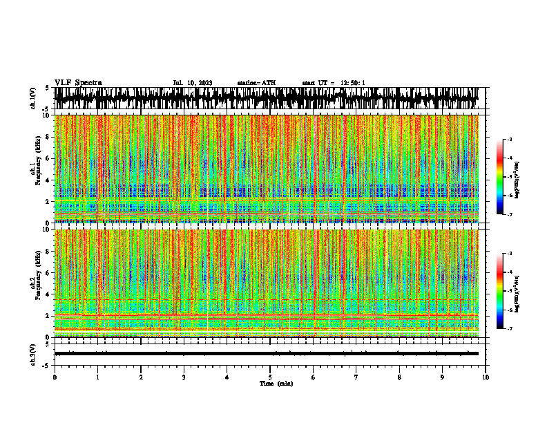
Task: Click the -3 tick on ch.1 colorbar
Action: 510,139
